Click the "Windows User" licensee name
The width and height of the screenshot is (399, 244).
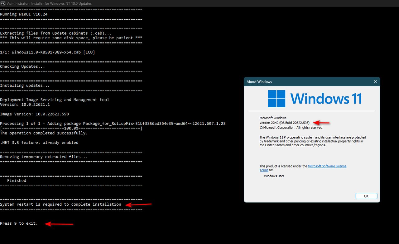click(274, 176)
